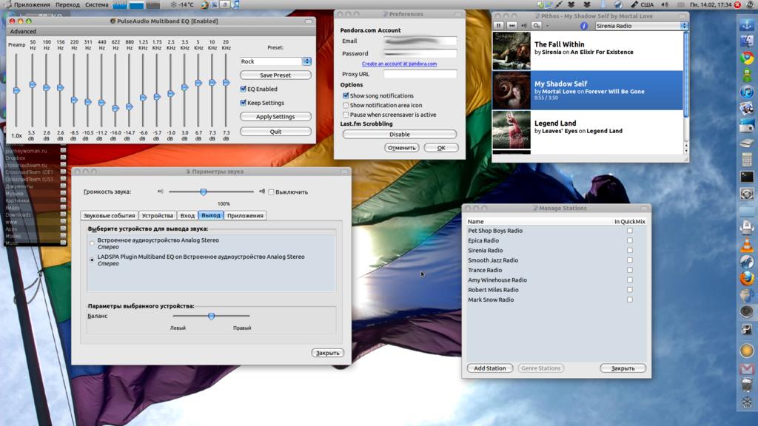Viewport: 758px width, 426px height.
Task: Launch the terminal from the dock
Action: (x=747, y=176)
